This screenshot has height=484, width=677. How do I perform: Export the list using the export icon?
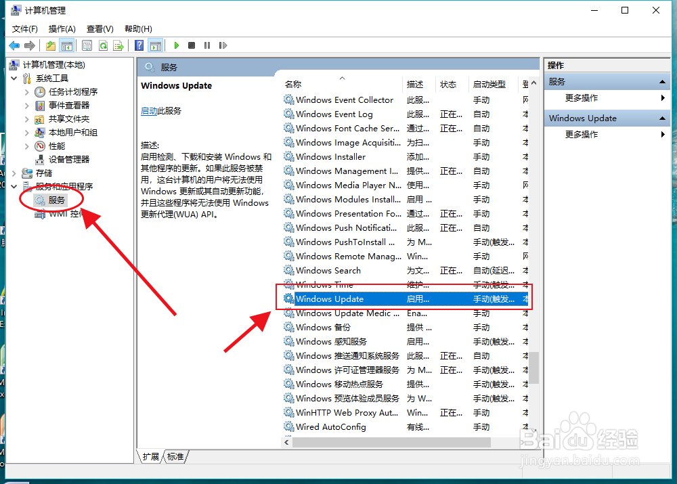(x=118, y=45)
